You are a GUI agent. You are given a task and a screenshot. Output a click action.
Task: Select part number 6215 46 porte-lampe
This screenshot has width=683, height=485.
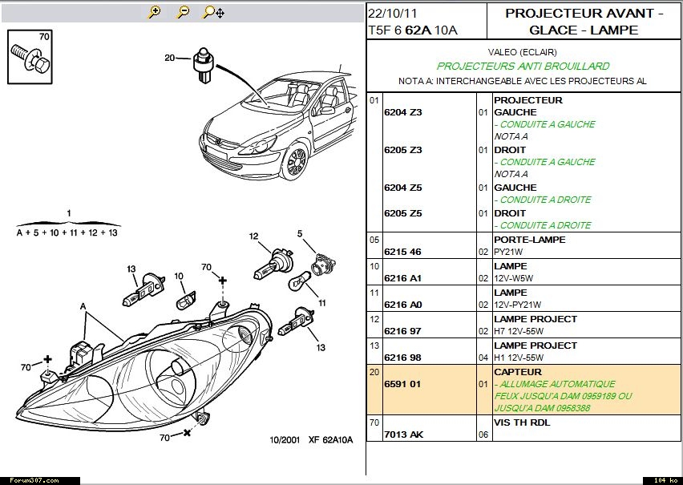point(403,252)
